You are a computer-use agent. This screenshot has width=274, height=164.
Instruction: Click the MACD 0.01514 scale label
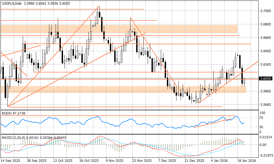265,137
